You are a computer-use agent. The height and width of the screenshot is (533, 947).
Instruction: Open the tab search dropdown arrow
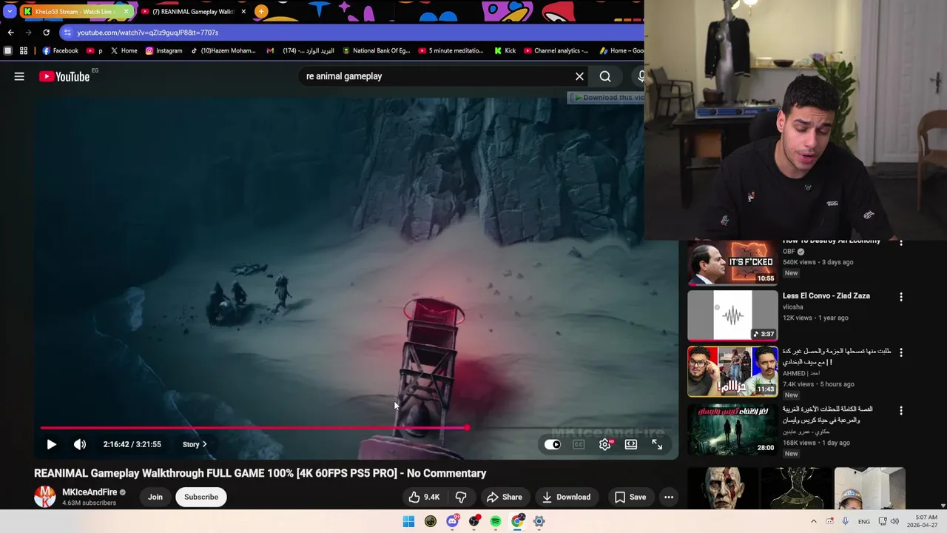9,11
